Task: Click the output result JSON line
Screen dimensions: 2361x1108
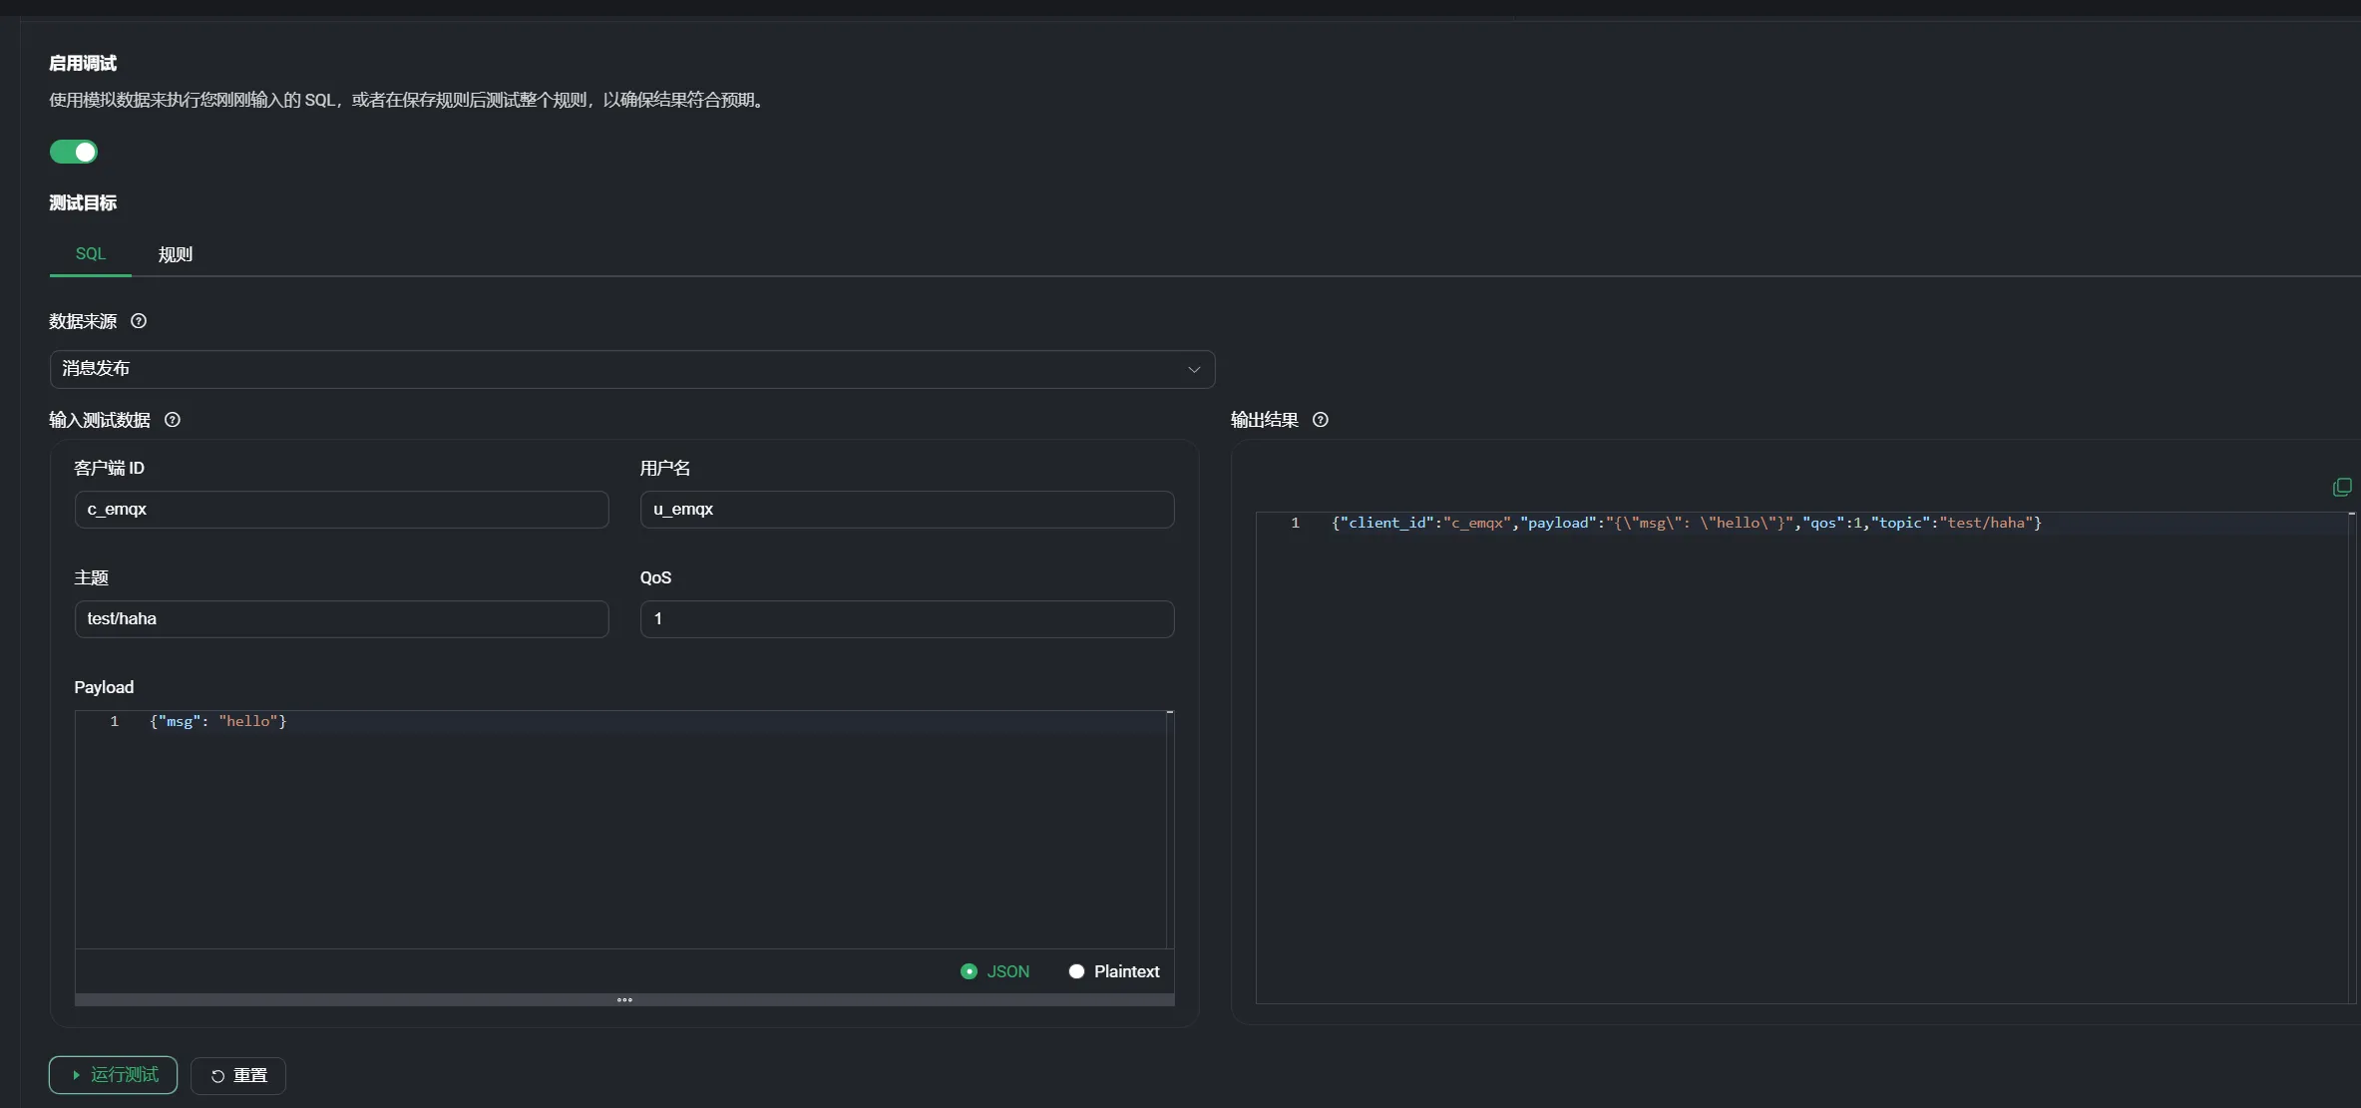Action: click(x=1686, y=523)
